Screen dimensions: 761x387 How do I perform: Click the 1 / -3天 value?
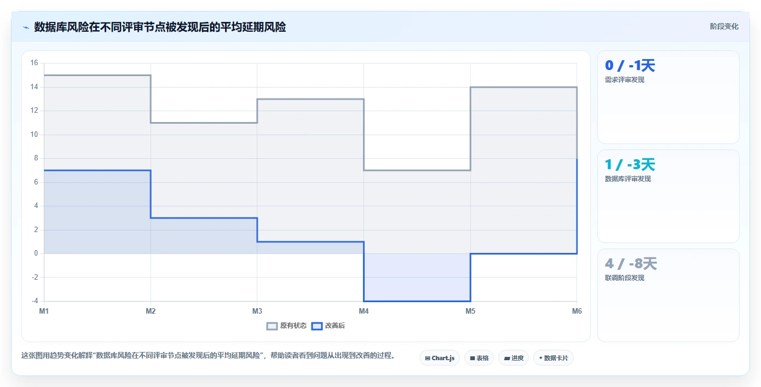(x=630, y=165)
